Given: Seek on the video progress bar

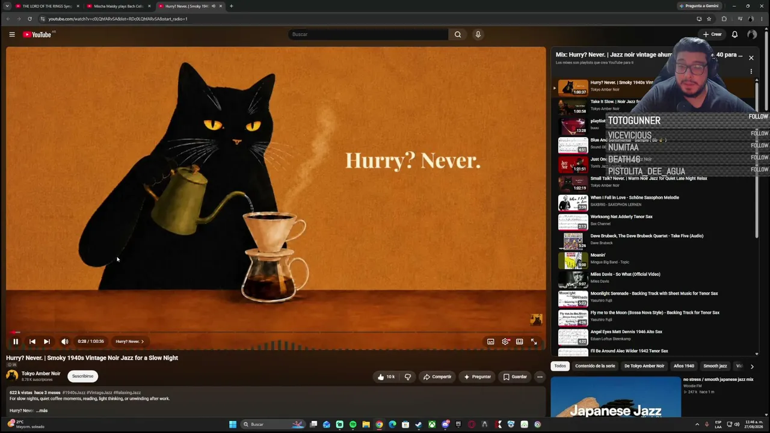Looking at the screenshot, I should [276, 332].
